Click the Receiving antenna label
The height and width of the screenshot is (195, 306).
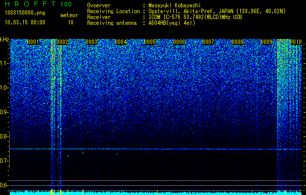(112, 23)
